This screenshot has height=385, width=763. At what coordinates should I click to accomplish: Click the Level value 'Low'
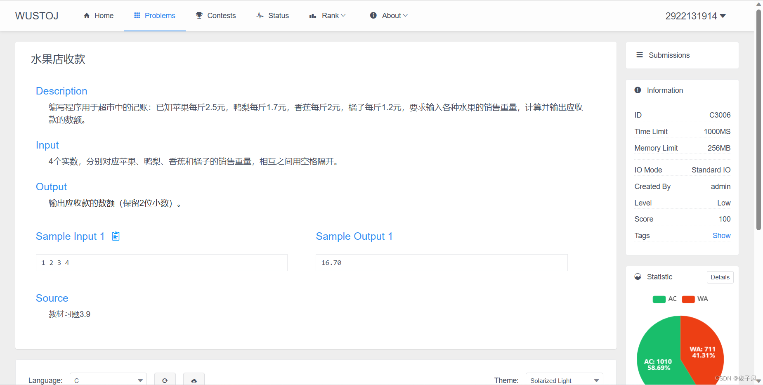724,203
